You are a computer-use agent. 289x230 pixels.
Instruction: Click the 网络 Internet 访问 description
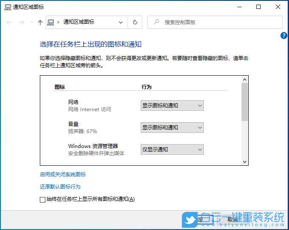point(89,110)
